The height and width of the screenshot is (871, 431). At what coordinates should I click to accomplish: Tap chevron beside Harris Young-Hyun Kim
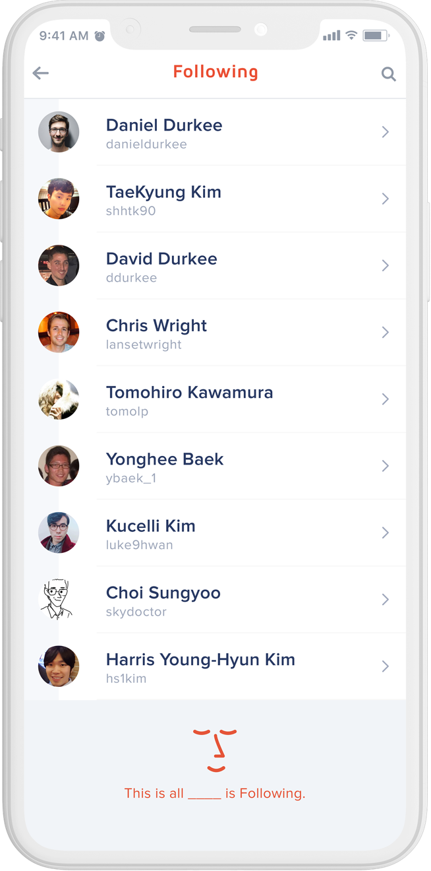pos(386,666)
